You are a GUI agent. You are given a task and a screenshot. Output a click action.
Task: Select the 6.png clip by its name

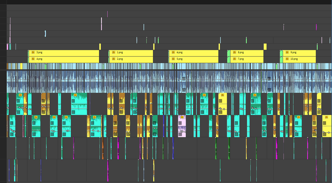pos(180,52)
